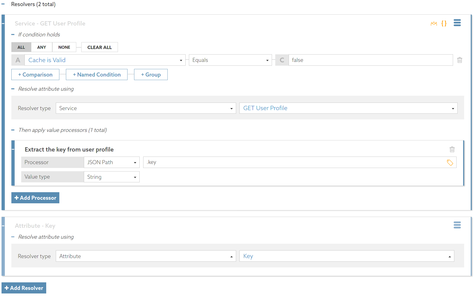Click the A attribute badge on the condition
The image size is (474, 297).
[x=18, y=60]
